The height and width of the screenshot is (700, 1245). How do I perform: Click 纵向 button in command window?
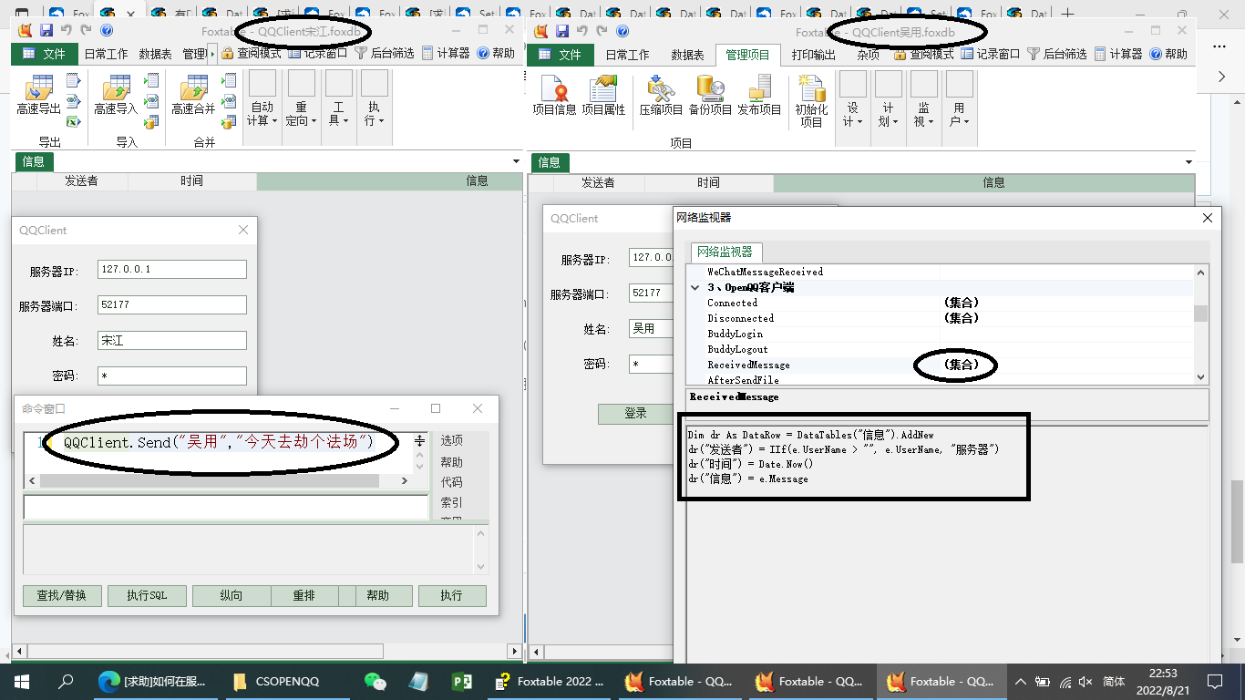[x=232, y=595]
